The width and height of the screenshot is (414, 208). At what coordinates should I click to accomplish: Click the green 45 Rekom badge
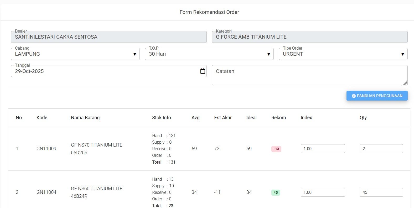click(x=276, y=193)
